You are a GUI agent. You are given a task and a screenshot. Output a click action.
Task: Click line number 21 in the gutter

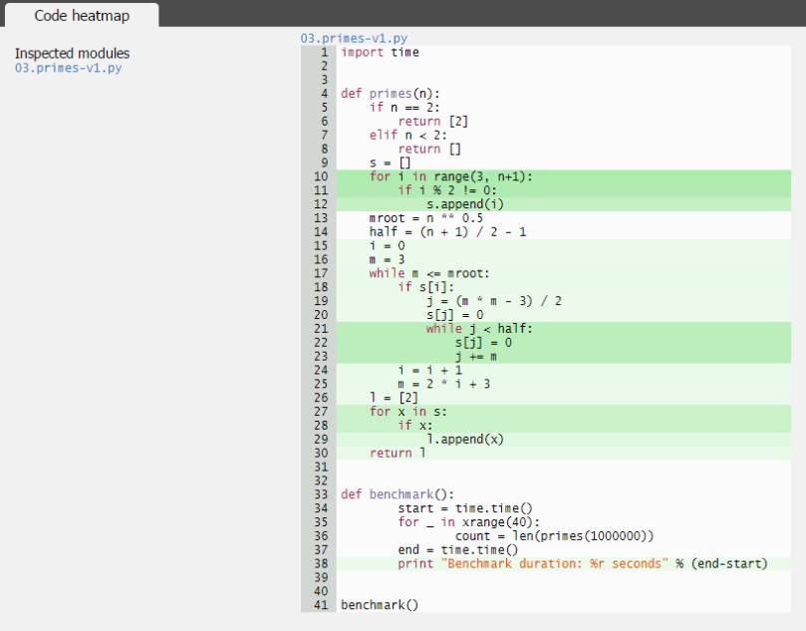[321, 329]
